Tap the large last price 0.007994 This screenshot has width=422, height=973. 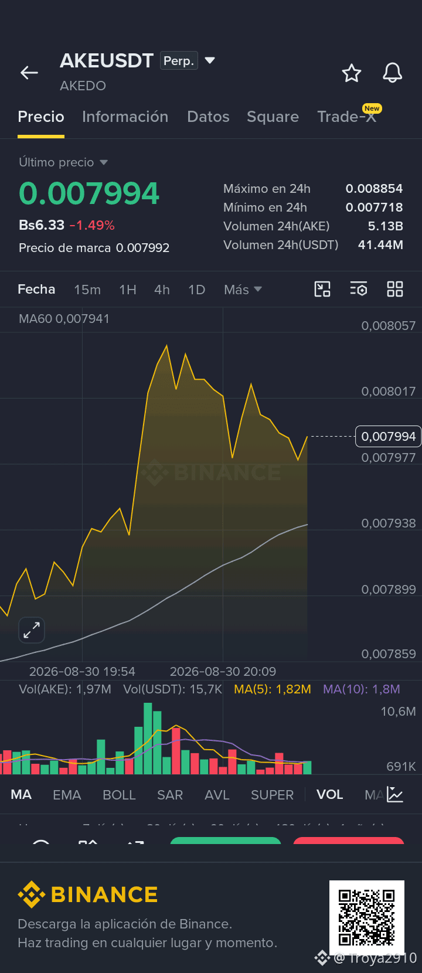[x=89, y=193]
